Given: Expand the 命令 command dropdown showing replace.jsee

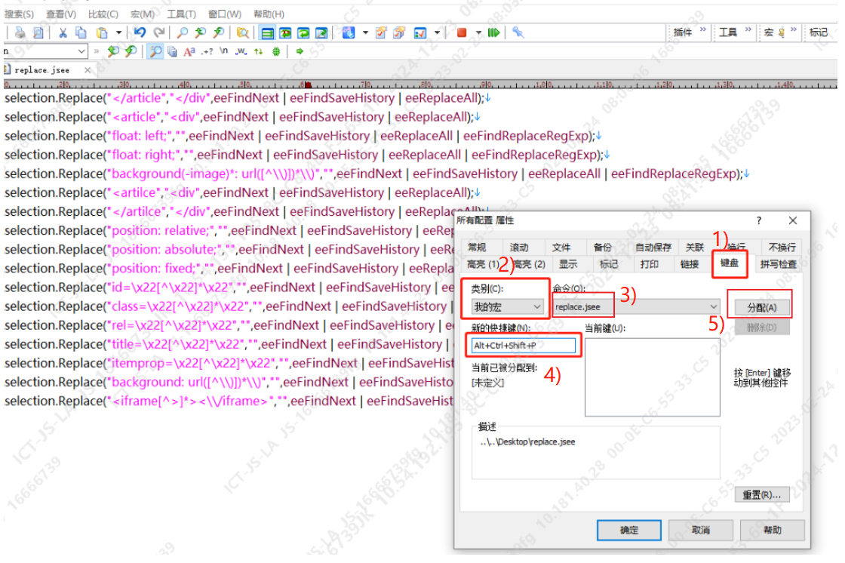Looking at the screenshot, I should click(713, 306).
